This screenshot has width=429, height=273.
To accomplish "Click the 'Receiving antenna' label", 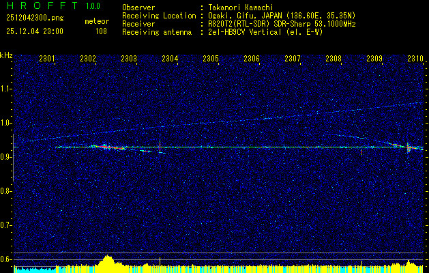I will [x=157, y=32].
